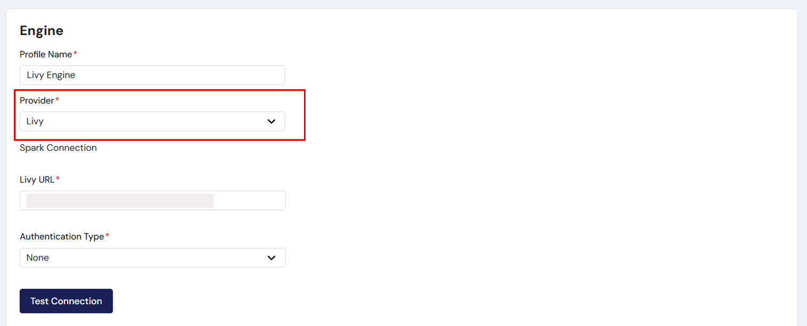Click the Spark Connection section label
This screenshot has width=807, height=326.
58,148
